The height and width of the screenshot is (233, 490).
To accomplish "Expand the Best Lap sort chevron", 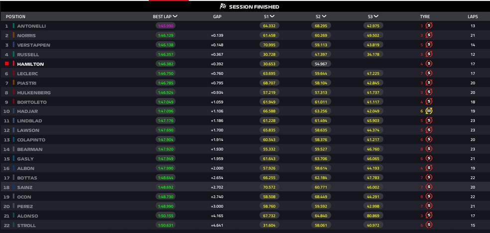I will click(x=175, y=16).
